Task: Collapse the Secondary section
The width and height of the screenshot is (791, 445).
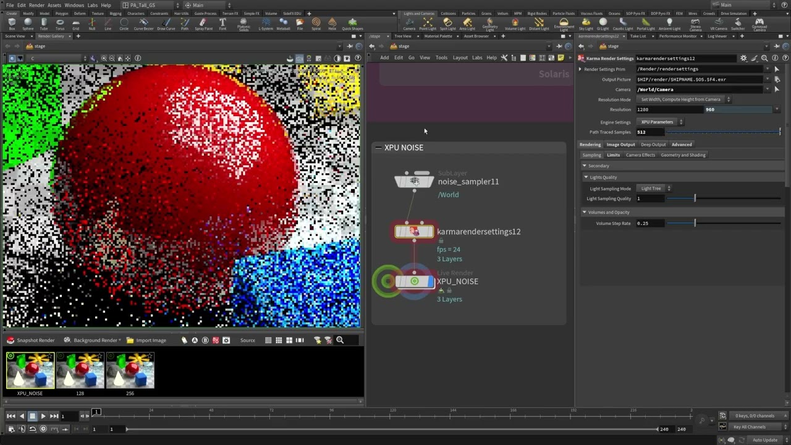Action: point(585,166)
